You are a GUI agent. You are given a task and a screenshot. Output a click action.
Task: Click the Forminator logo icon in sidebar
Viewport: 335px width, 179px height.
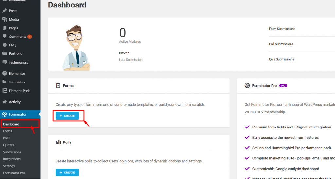click(x=5, y=114)
